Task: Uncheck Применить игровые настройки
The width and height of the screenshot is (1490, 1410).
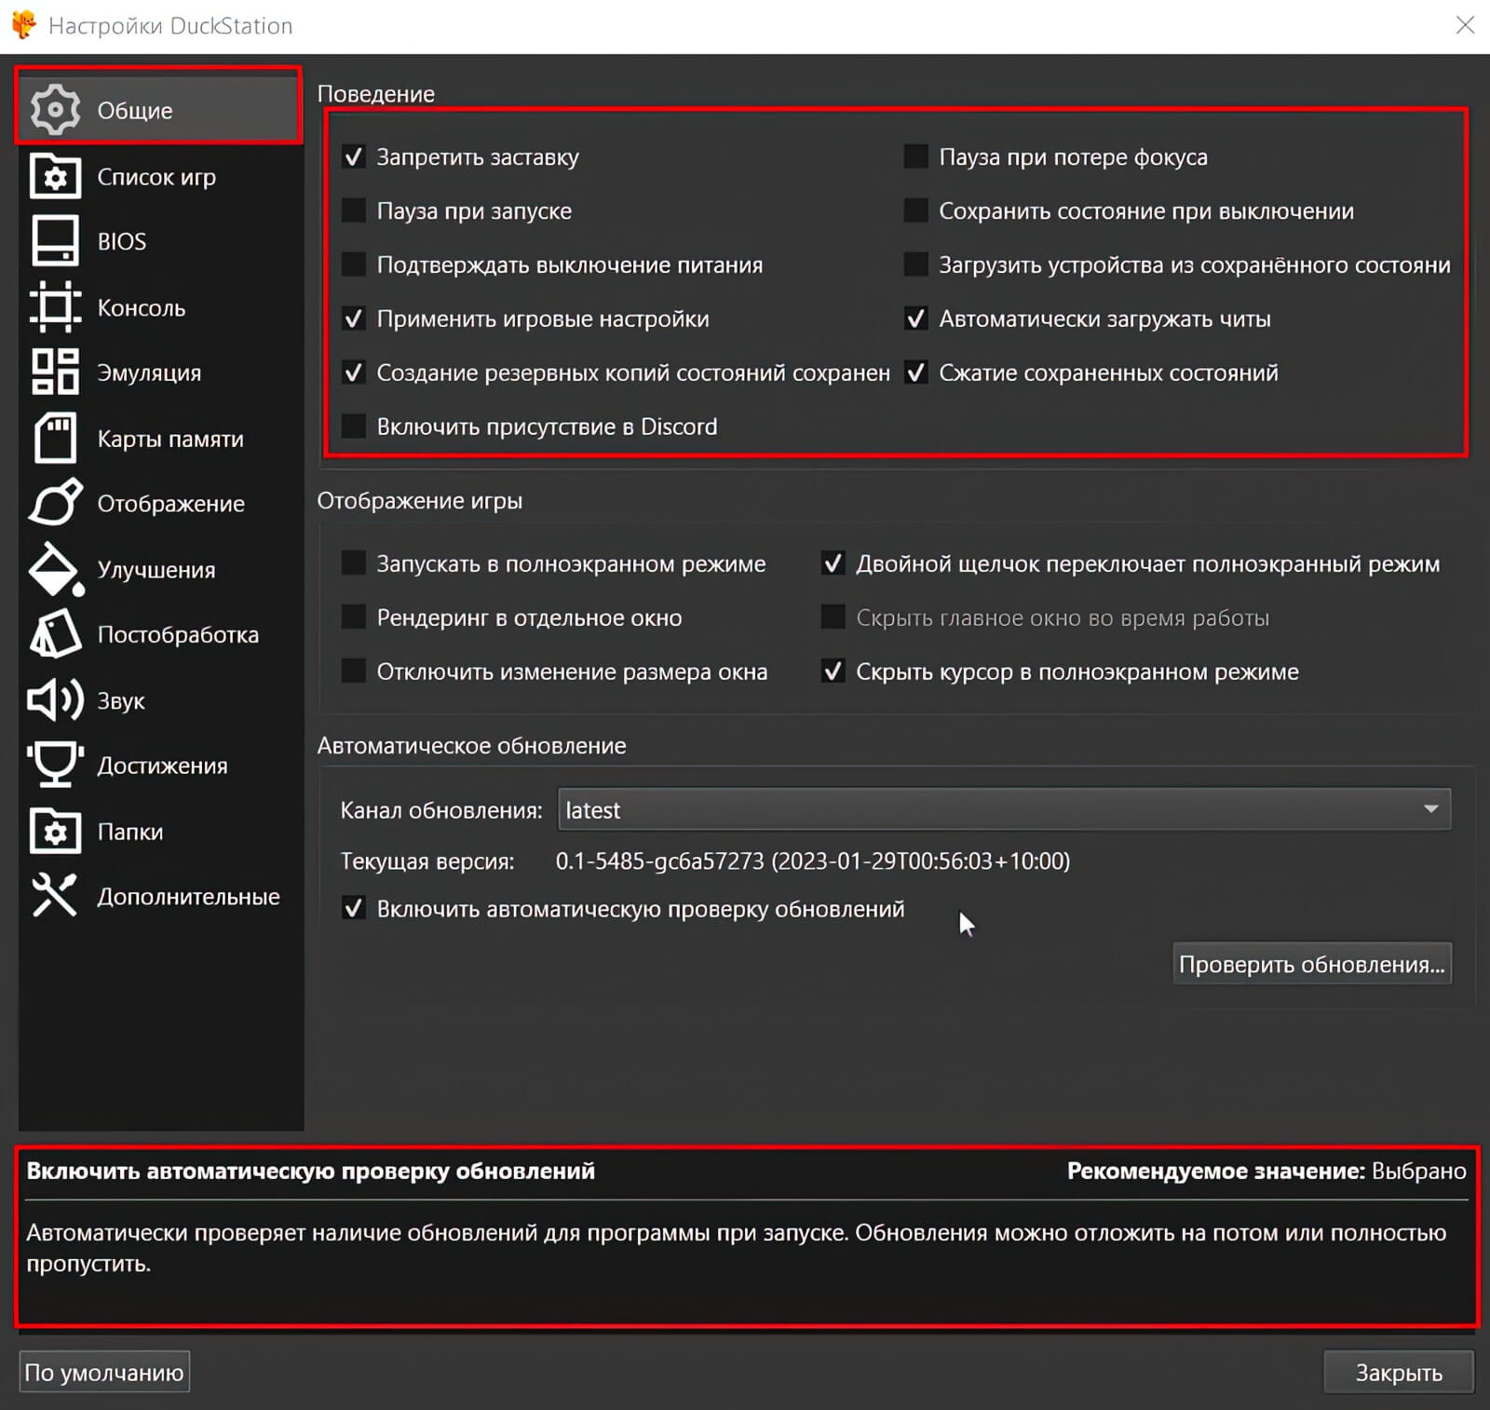Action: pos(354,319)
